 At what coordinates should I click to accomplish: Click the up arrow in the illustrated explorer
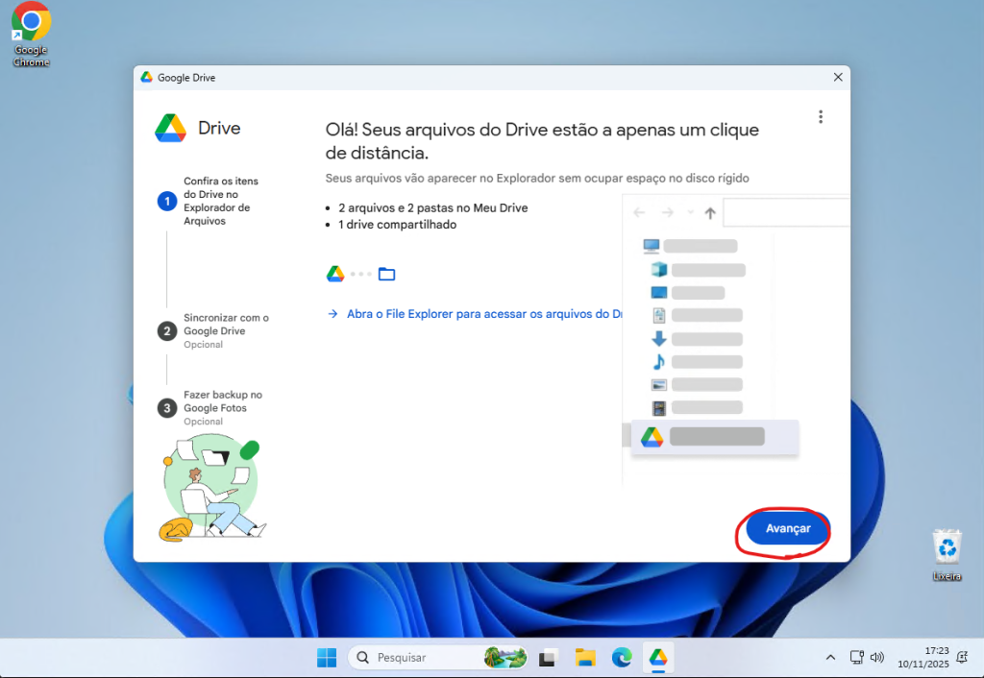pos(710,212)
